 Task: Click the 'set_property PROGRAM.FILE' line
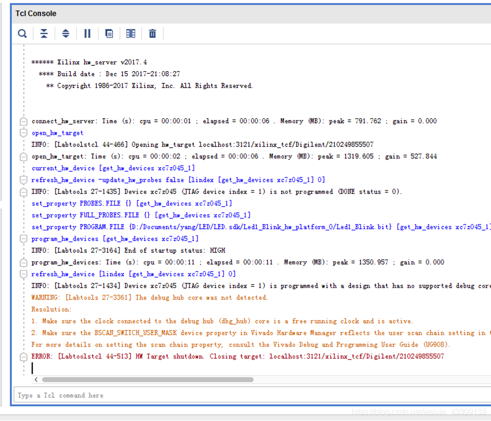pos(261,227)
